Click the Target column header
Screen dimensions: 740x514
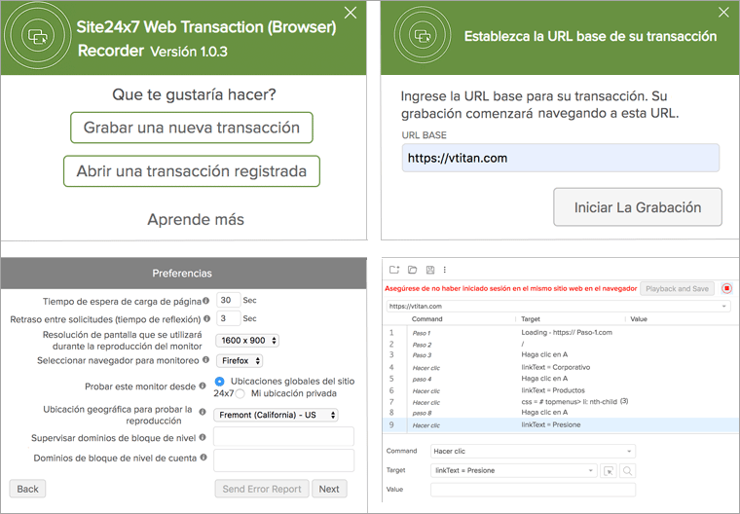click(x=531, y=319)
